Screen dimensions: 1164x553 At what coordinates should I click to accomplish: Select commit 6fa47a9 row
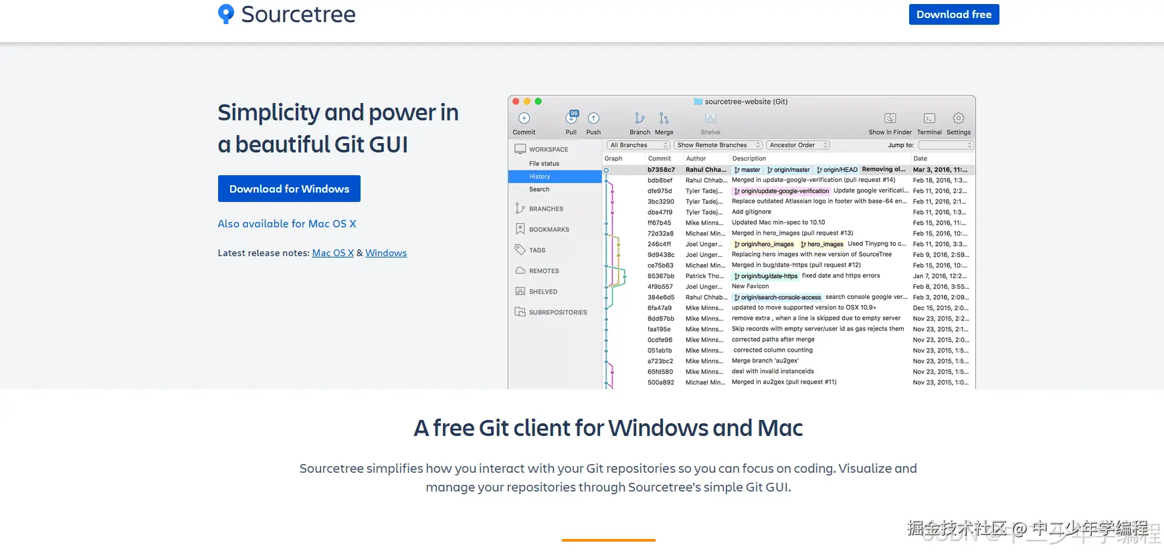coord(789,308)
